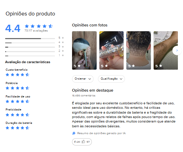Filter reviews by 5-star bar
183x152 pixels.
click(34, 38)
